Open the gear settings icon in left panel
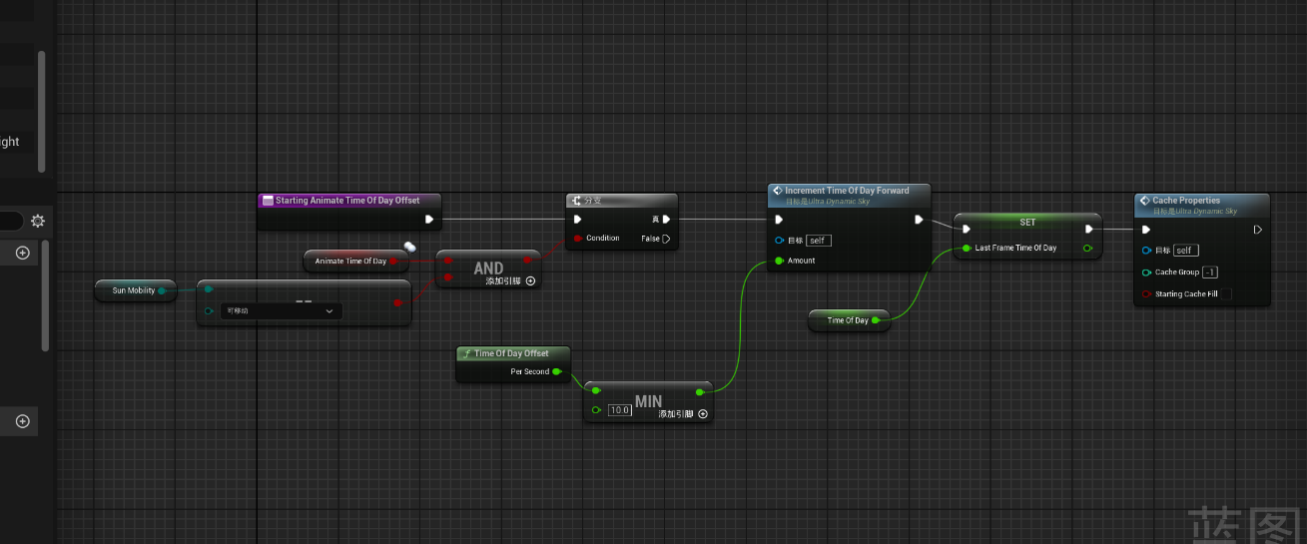The height and width of the screenshot is (544, 1307). 38,221
